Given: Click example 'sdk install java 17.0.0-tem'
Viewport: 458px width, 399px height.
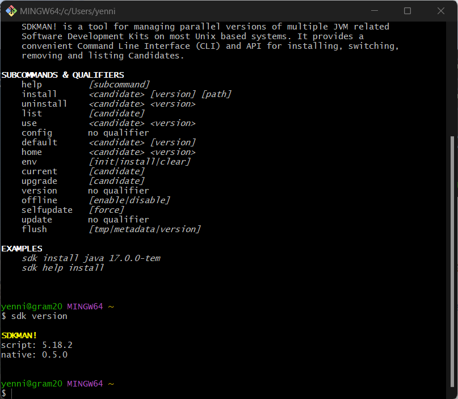Looking at the screenshot, I should tap(91, 258).
